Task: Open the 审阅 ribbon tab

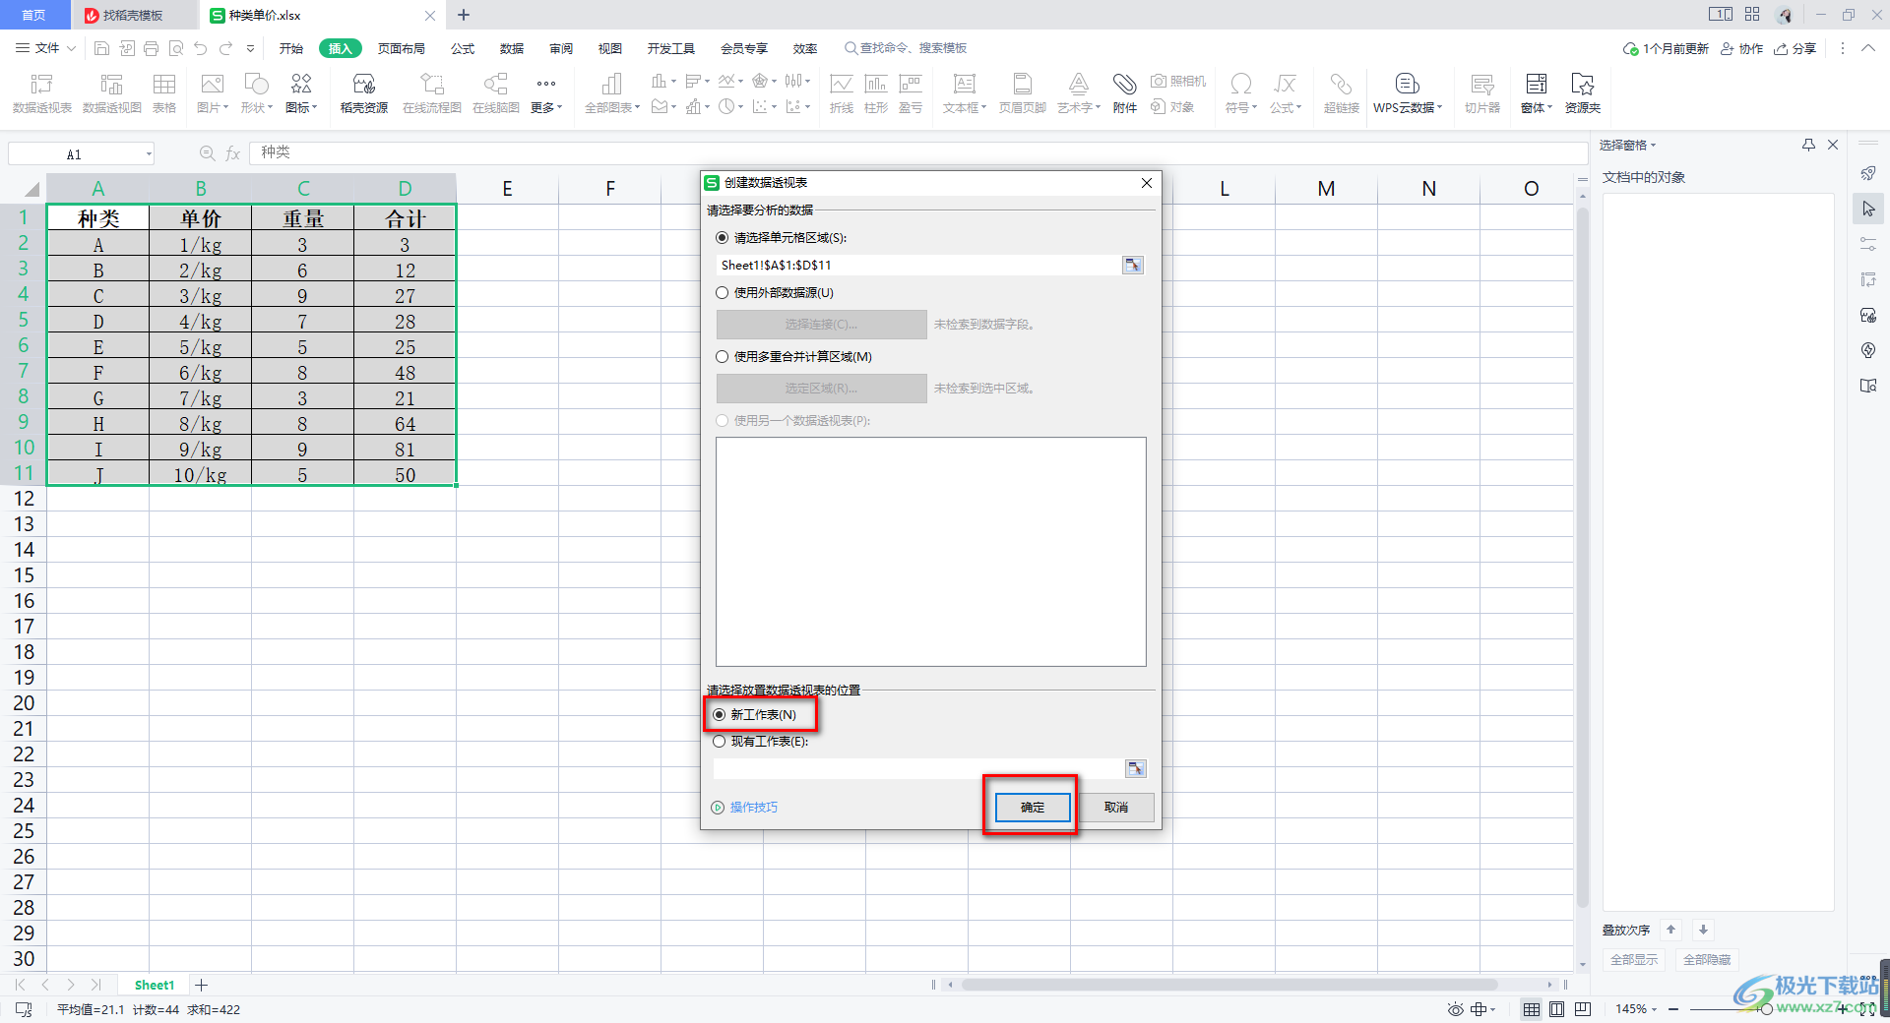Action: click(x=561, y=48)
